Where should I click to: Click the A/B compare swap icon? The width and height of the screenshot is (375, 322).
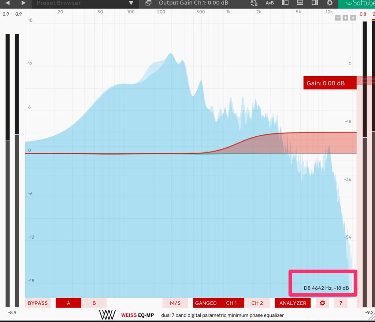[x=254, y=3]
